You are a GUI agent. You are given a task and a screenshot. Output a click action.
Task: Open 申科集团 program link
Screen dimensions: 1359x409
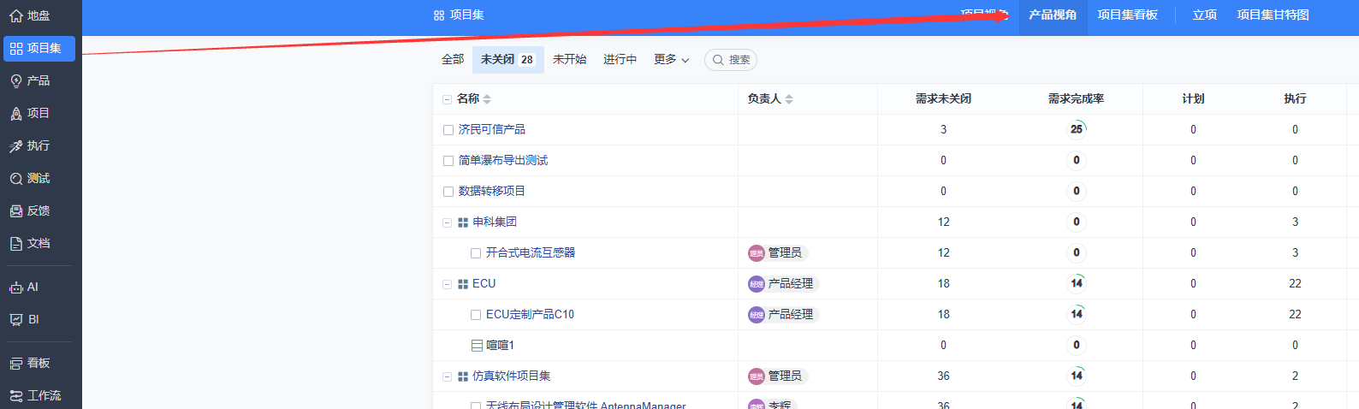click(x=495, y=222)
